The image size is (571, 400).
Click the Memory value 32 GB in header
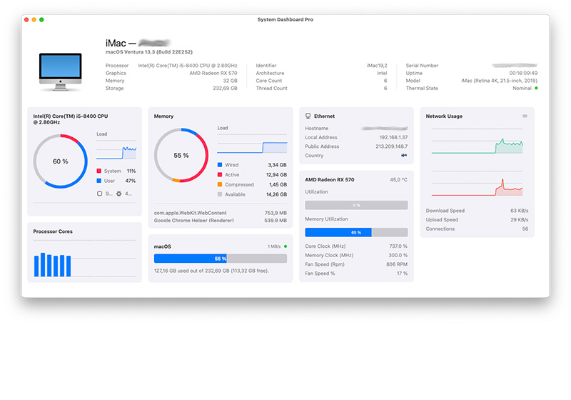tap(230, 81)
